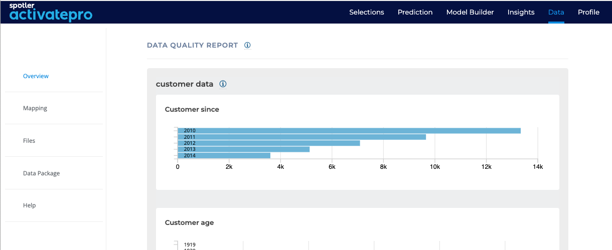Click the Data Quality Report heading
The width and height of the screenshot is (612, 250).
tap(192, 45)
